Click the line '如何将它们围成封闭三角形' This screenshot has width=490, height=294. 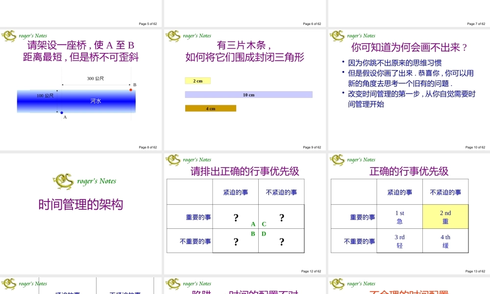coord(245,57)
